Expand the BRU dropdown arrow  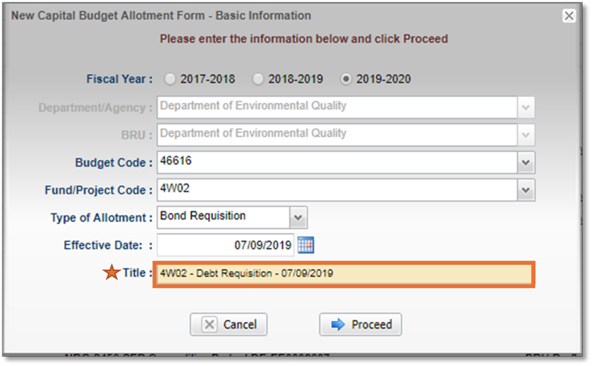tap(525, 135)
